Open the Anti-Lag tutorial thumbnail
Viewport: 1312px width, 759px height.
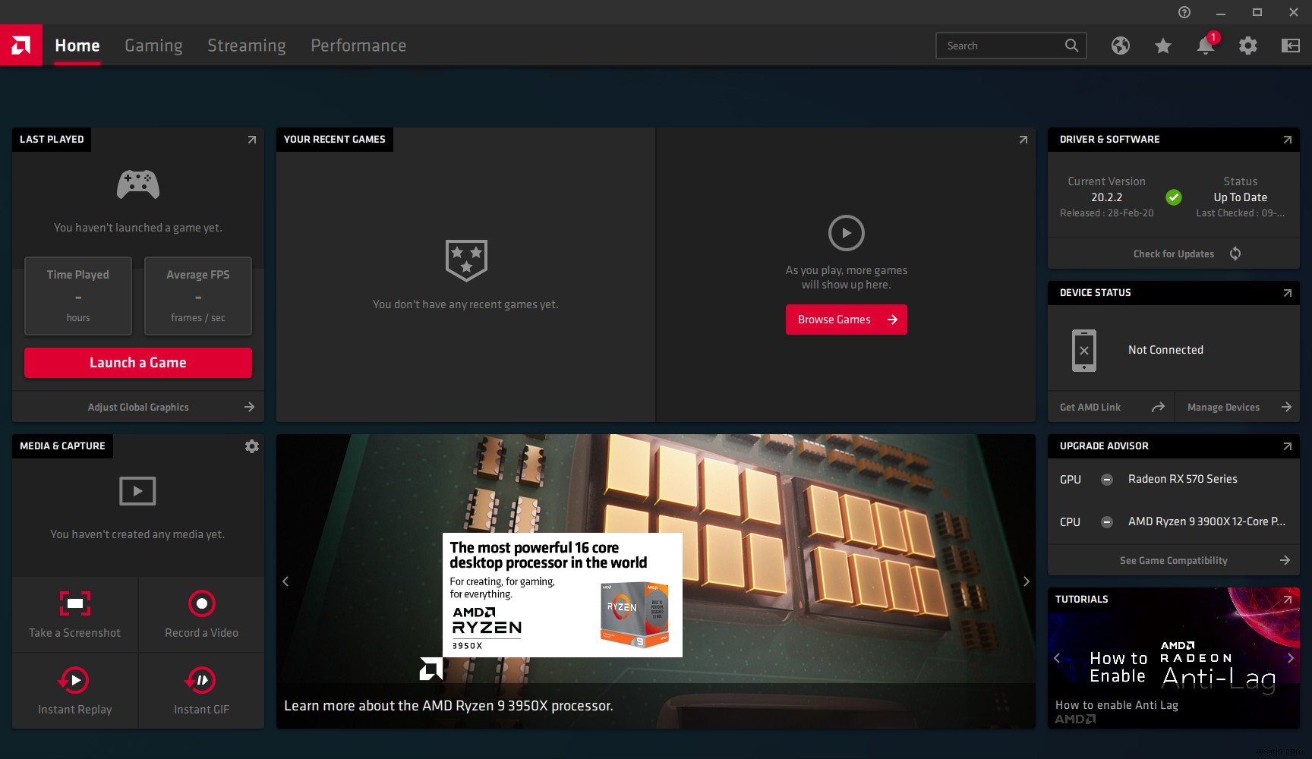click(x=1174, y=658)
